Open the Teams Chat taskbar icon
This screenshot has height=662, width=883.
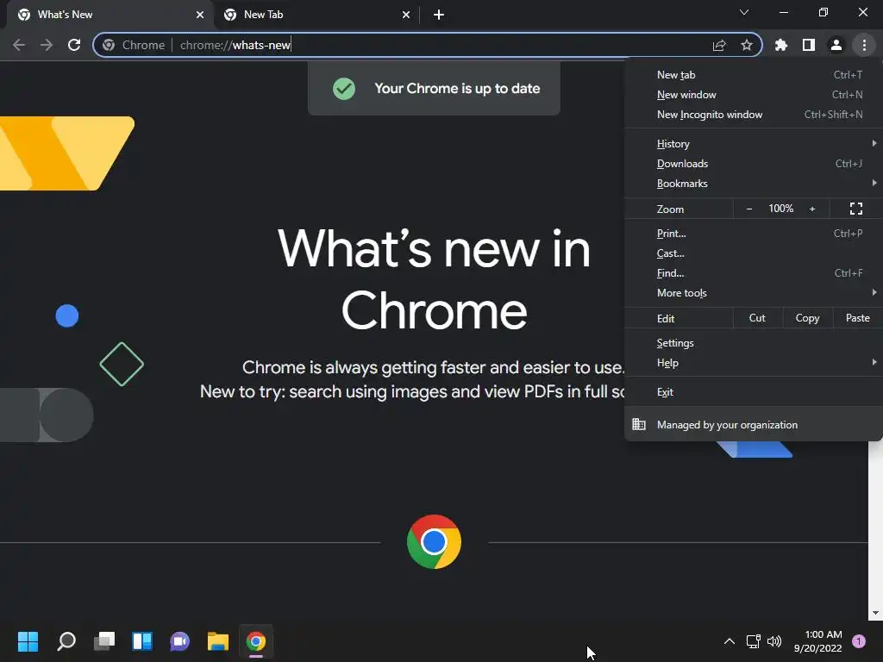click(x=179, y=640)
